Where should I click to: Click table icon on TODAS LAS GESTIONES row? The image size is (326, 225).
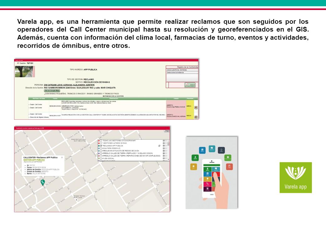(x=164, y=141)
